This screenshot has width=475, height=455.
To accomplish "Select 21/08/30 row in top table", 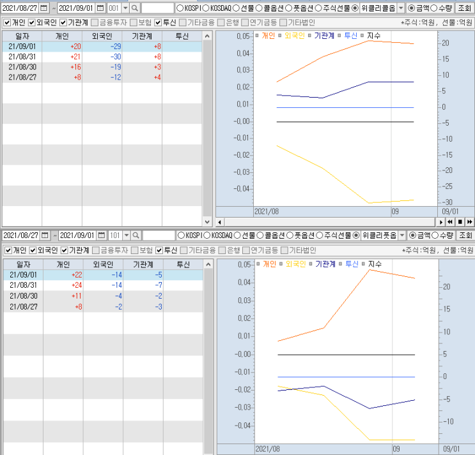I will [x=102, y=67].
